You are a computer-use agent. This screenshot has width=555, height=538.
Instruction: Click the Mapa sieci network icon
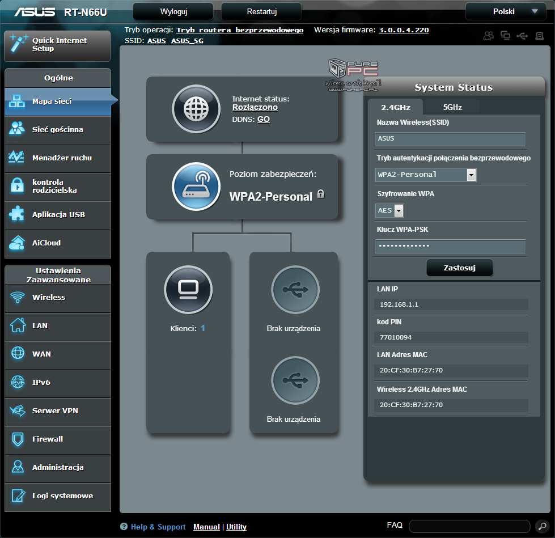[16, 101]
